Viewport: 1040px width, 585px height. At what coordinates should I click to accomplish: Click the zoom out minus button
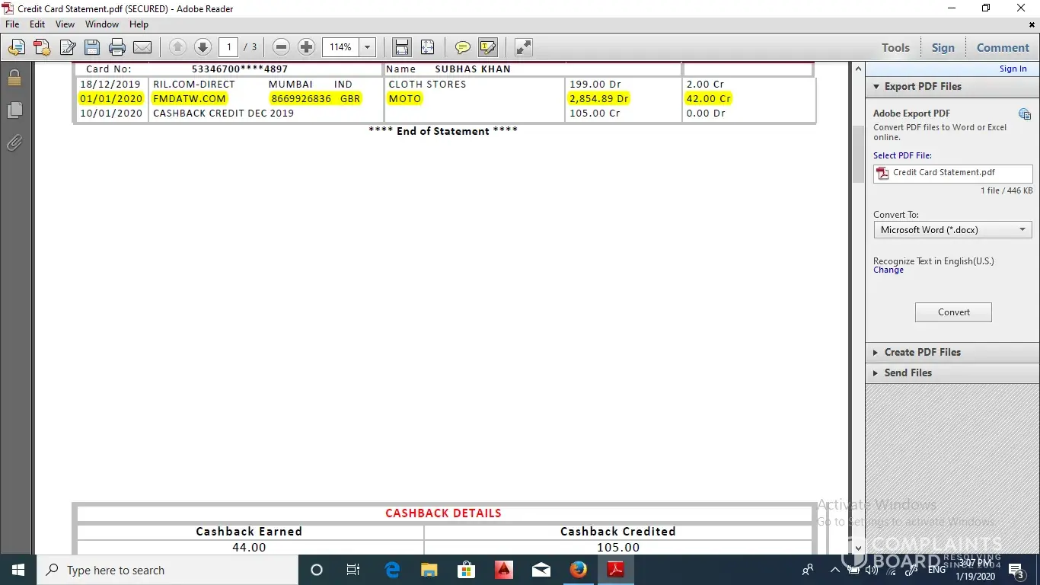[281, 47]
